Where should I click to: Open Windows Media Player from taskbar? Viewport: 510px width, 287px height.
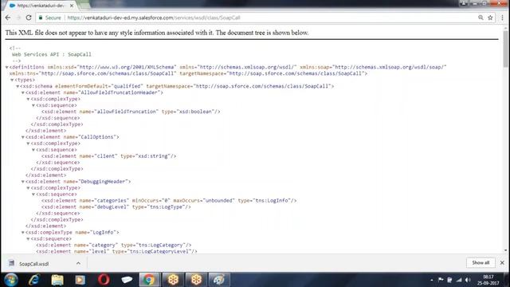80,280
